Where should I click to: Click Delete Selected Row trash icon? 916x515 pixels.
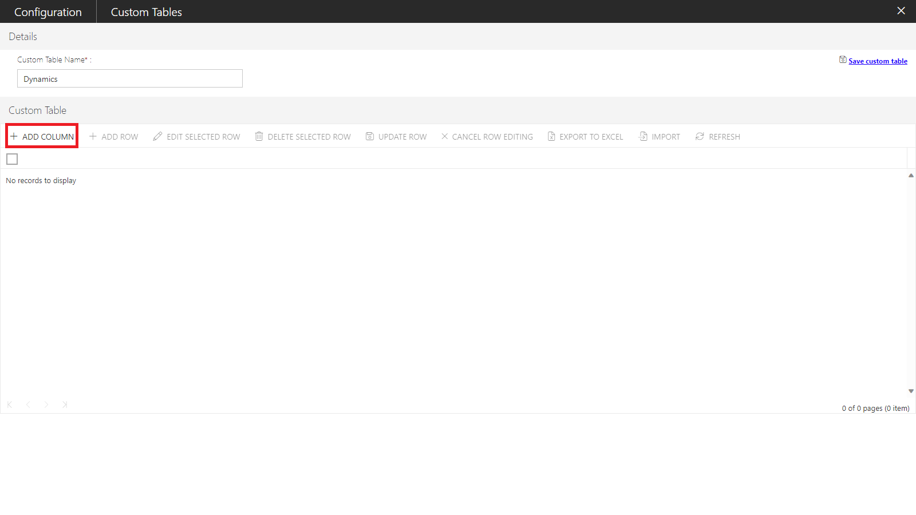pos(259,136)
